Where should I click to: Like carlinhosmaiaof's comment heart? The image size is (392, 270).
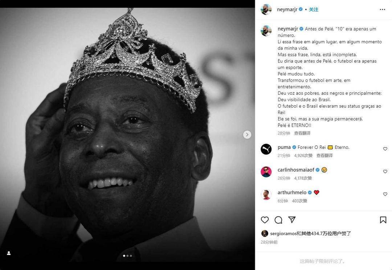pyautogui.click(x=385, y=172)
